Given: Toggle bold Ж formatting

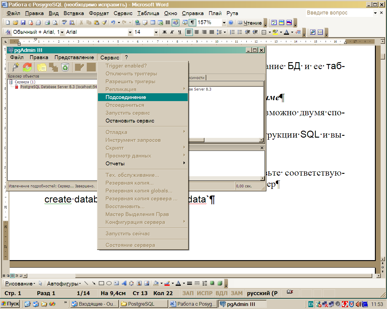Looking at the screenshot, I should [x=164, y=32].
